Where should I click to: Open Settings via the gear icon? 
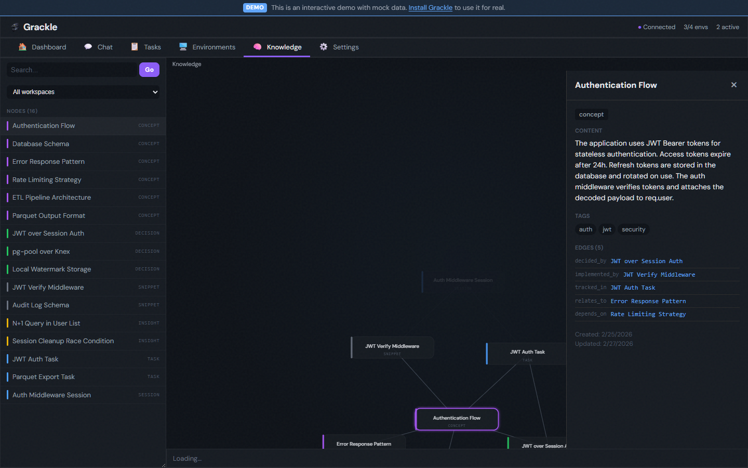pos(323,47)
